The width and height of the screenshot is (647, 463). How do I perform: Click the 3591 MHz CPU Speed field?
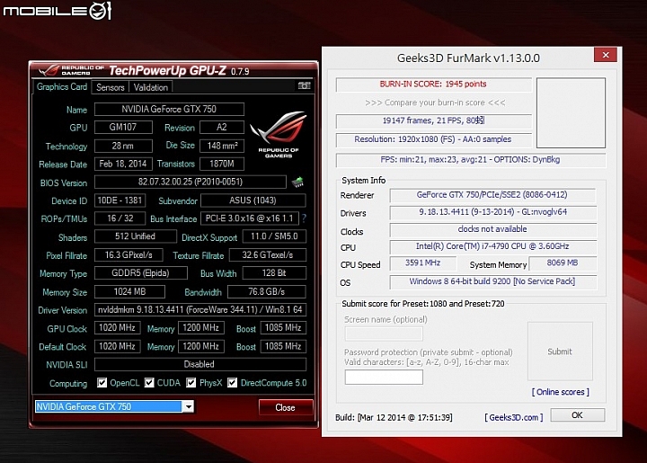pyautogui.click(x=423, y=263)
